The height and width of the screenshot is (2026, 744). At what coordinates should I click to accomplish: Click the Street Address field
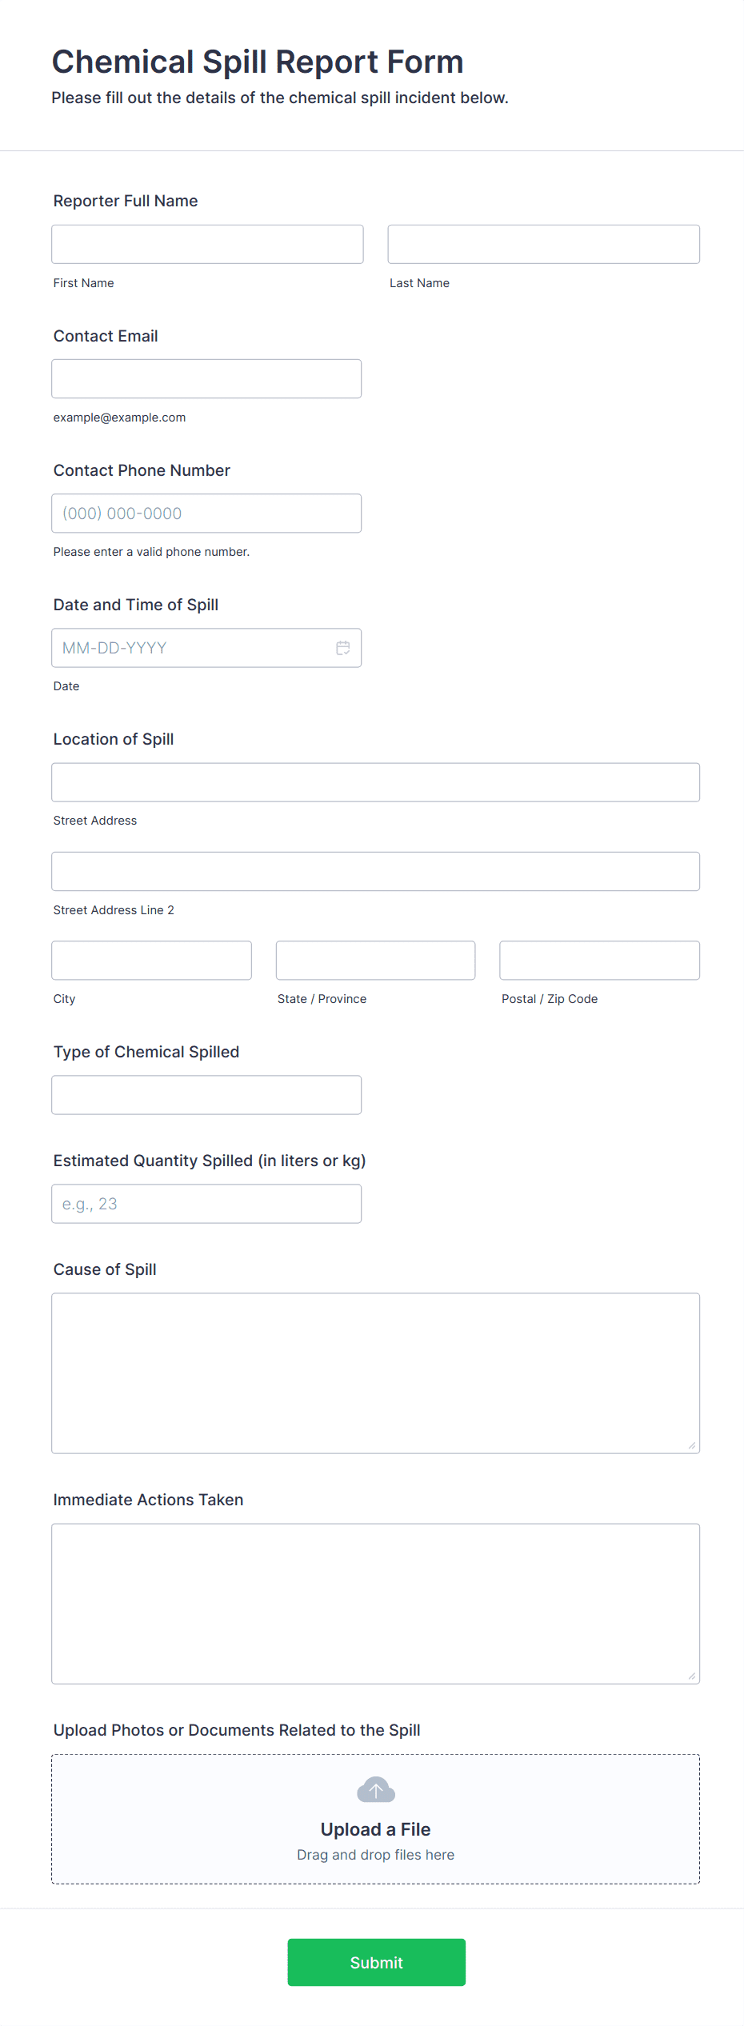pyautogui.click(x=374, y=782)
